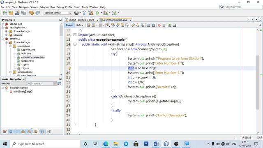263x148 pixels.
Task: Click the New File toolbar icon
Action: click(x=5, y=13)
